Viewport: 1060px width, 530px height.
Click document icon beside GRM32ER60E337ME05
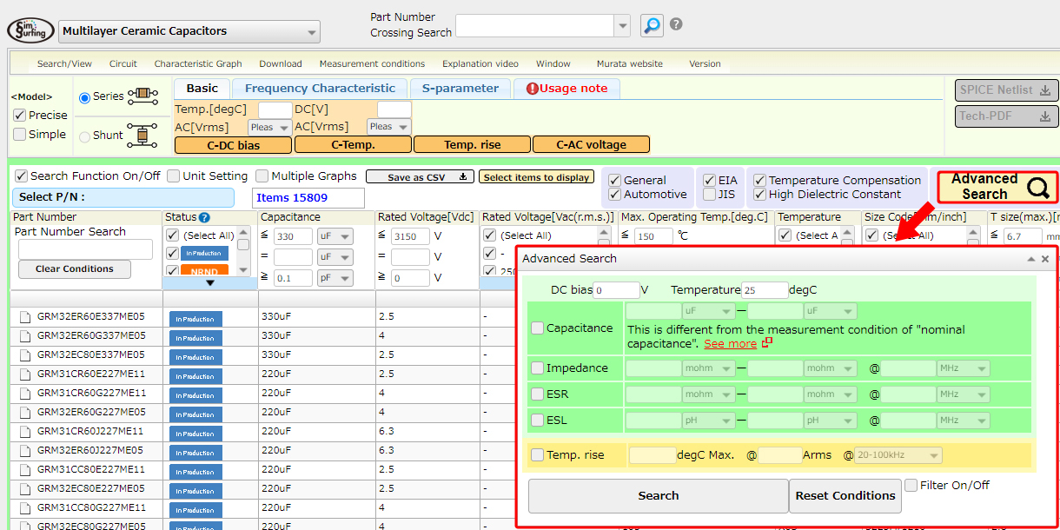click(25, 317)
